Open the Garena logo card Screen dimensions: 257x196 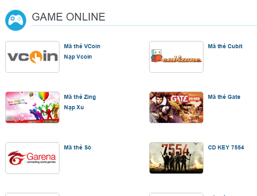click(x=32, y=158)
